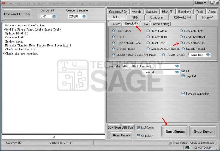Expand the Boot Select 4th Boot dropdown
Screen dimensions: 220x151
coord(177,66)
